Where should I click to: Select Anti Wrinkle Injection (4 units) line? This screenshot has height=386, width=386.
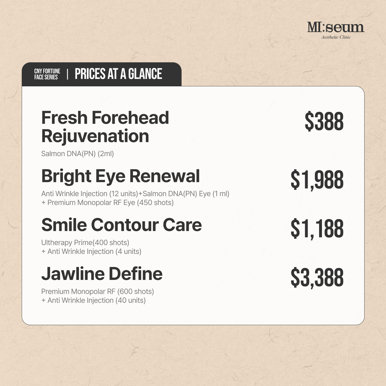91,252
